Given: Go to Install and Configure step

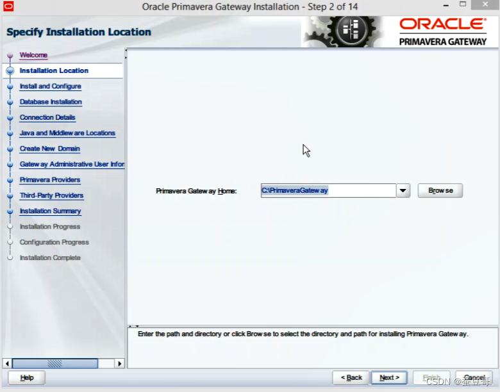Looking at the screenshot, I should coord(51,86).
